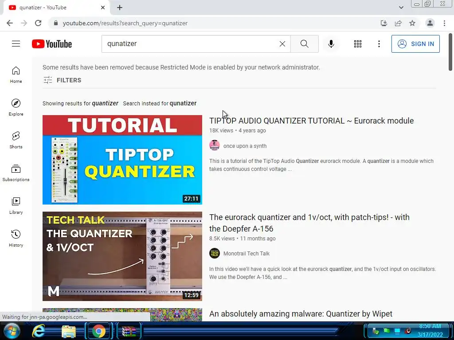
Task: Open the Windows Start orb
Action: tap(12, 331)
